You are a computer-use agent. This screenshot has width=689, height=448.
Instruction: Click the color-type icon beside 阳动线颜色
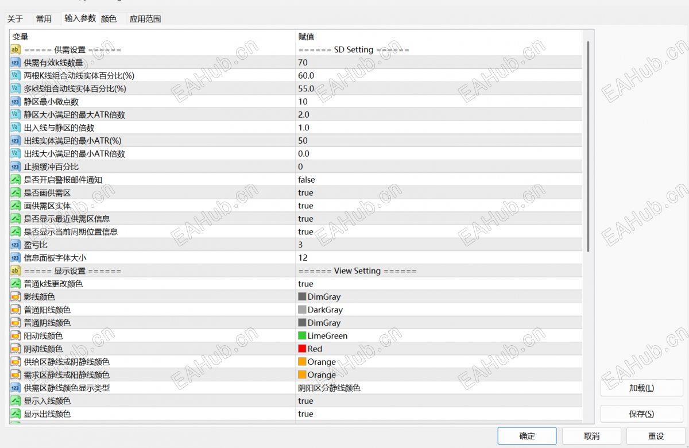(16, 336)
